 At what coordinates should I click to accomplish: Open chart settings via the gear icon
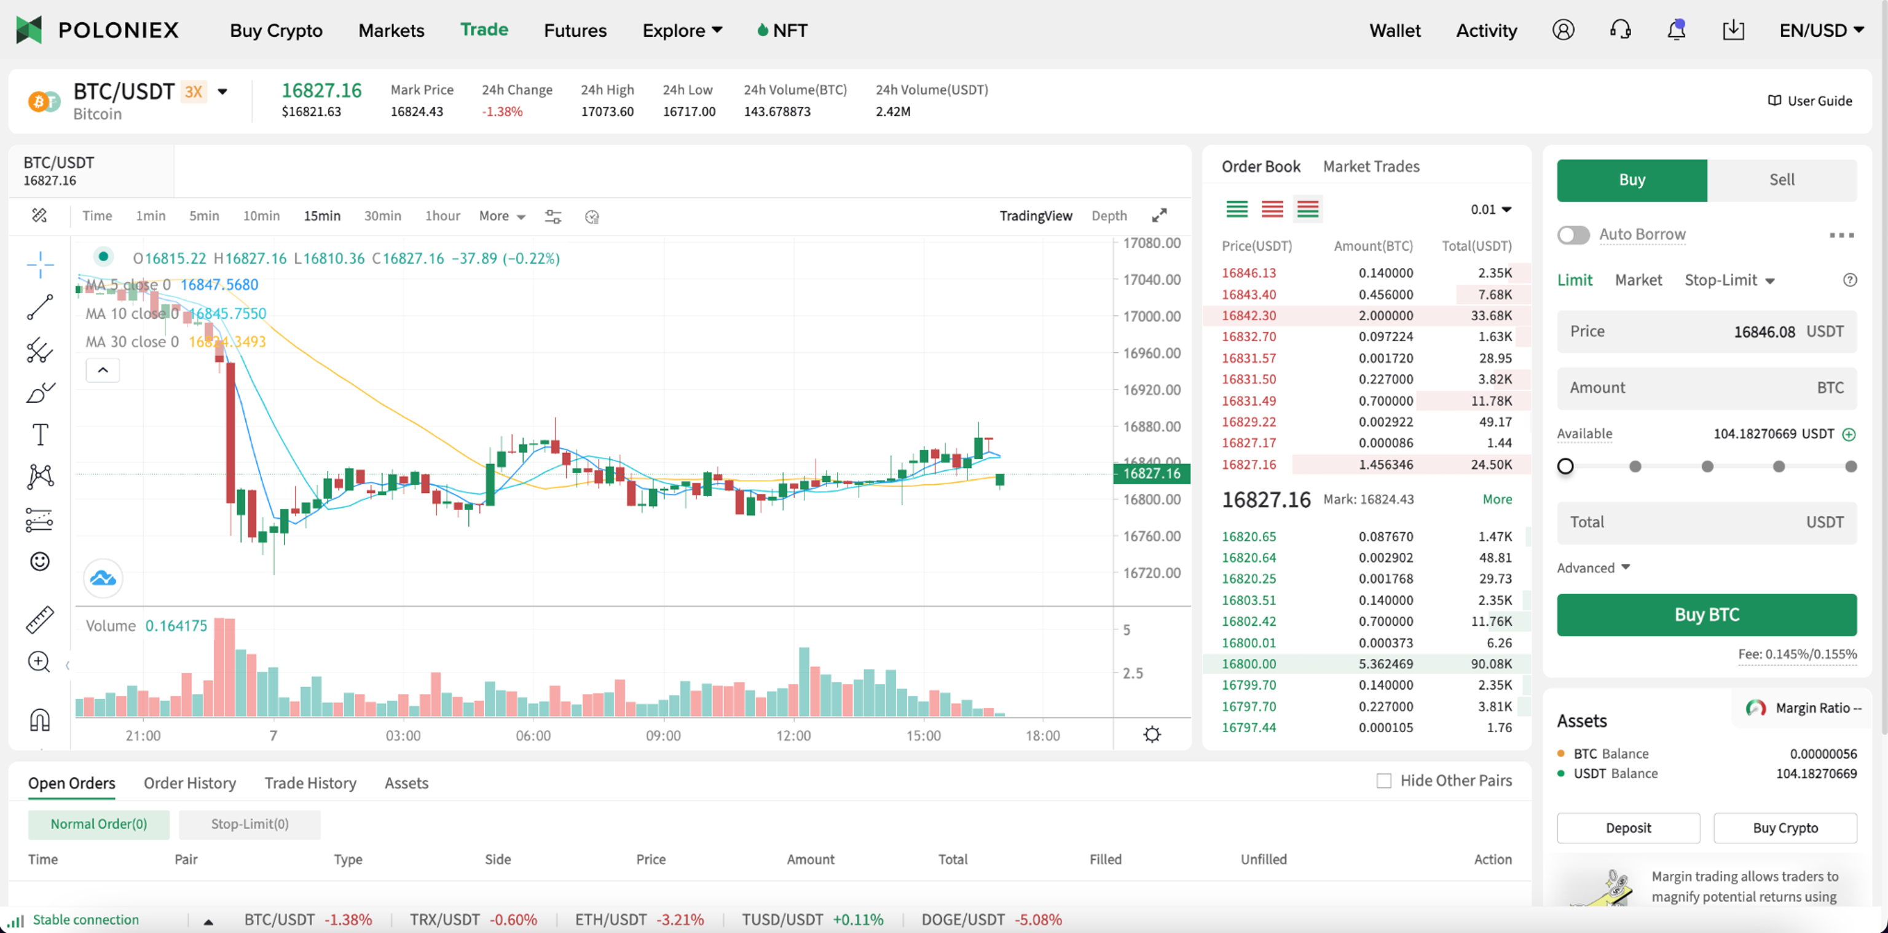click(x=1152, y=734)
